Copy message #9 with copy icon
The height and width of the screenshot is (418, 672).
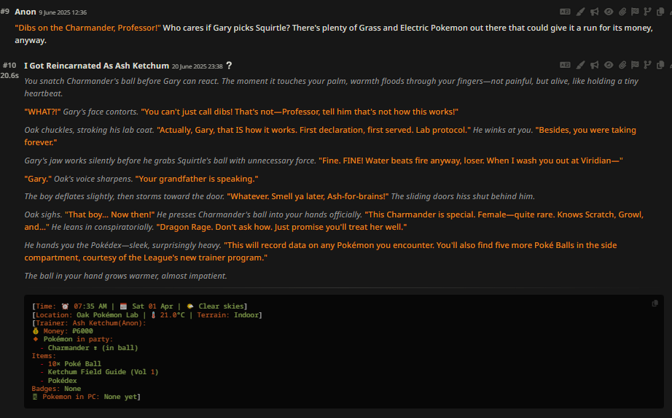660,12
